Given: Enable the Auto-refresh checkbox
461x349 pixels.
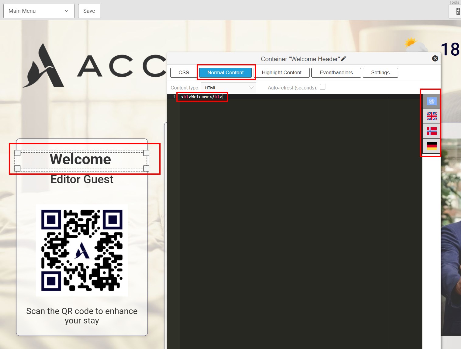Looking at the screenshot, I should coord(323,87).
